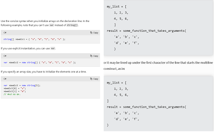
Task: Copy the vowels3 array size code
Action: click(x=94, y=79)
